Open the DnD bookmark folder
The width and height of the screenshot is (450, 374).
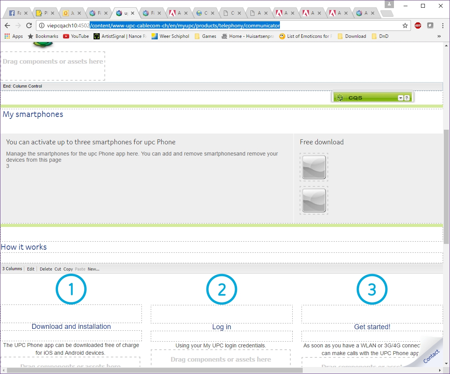(x=380, y=36)
